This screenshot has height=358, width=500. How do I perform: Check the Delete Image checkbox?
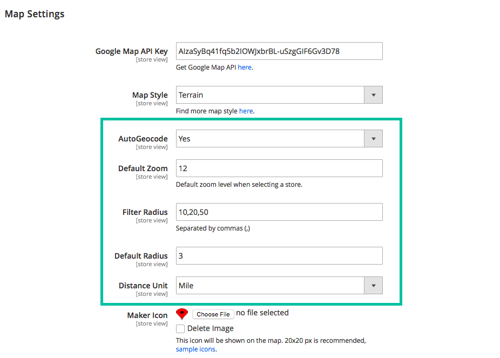point(179,328)
